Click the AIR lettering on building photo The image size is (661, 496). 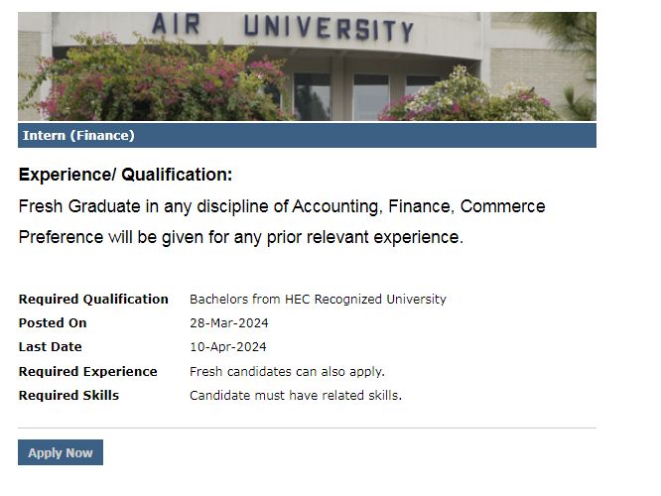click(176, 24)
